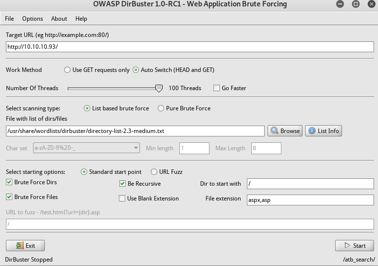Open the Help menu
Screen dimensions: 378x266
[81, 19]
